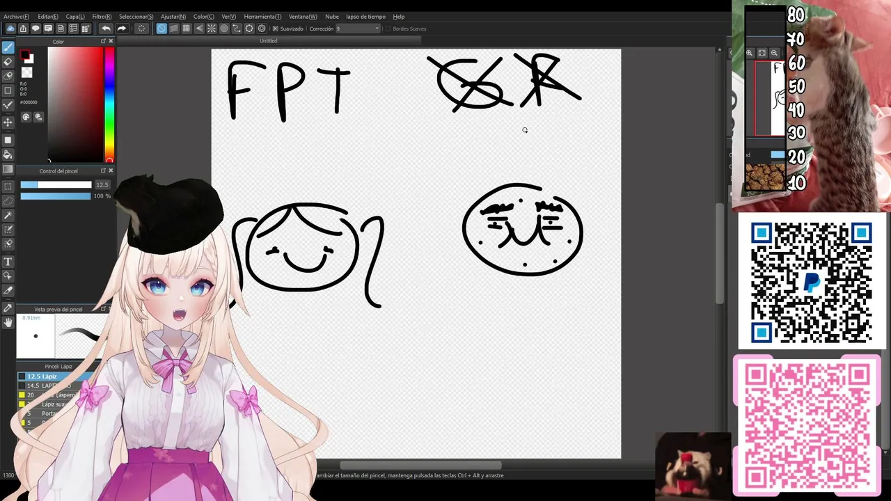891x501 pixels.
Task: Click the zoom-in magnifier in the Navigator
Action: [750, 53]
